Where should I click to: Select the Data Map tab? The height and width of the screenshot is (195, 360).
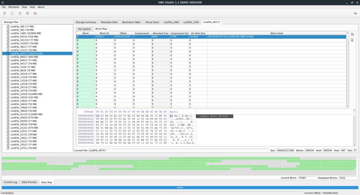tap(47, 182)
